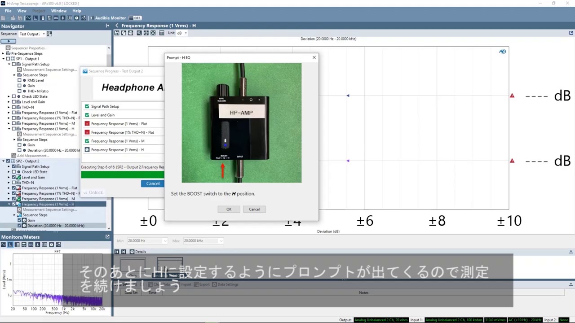Screen dimensions: 575x323
Task: Click the upper red limit triangle marker
Action: click(x=512, y=96)
